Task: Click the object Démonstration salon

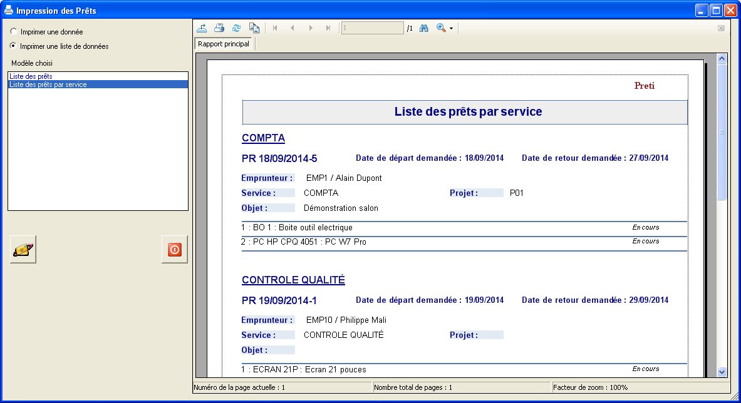Action: [x=341, y=208]
